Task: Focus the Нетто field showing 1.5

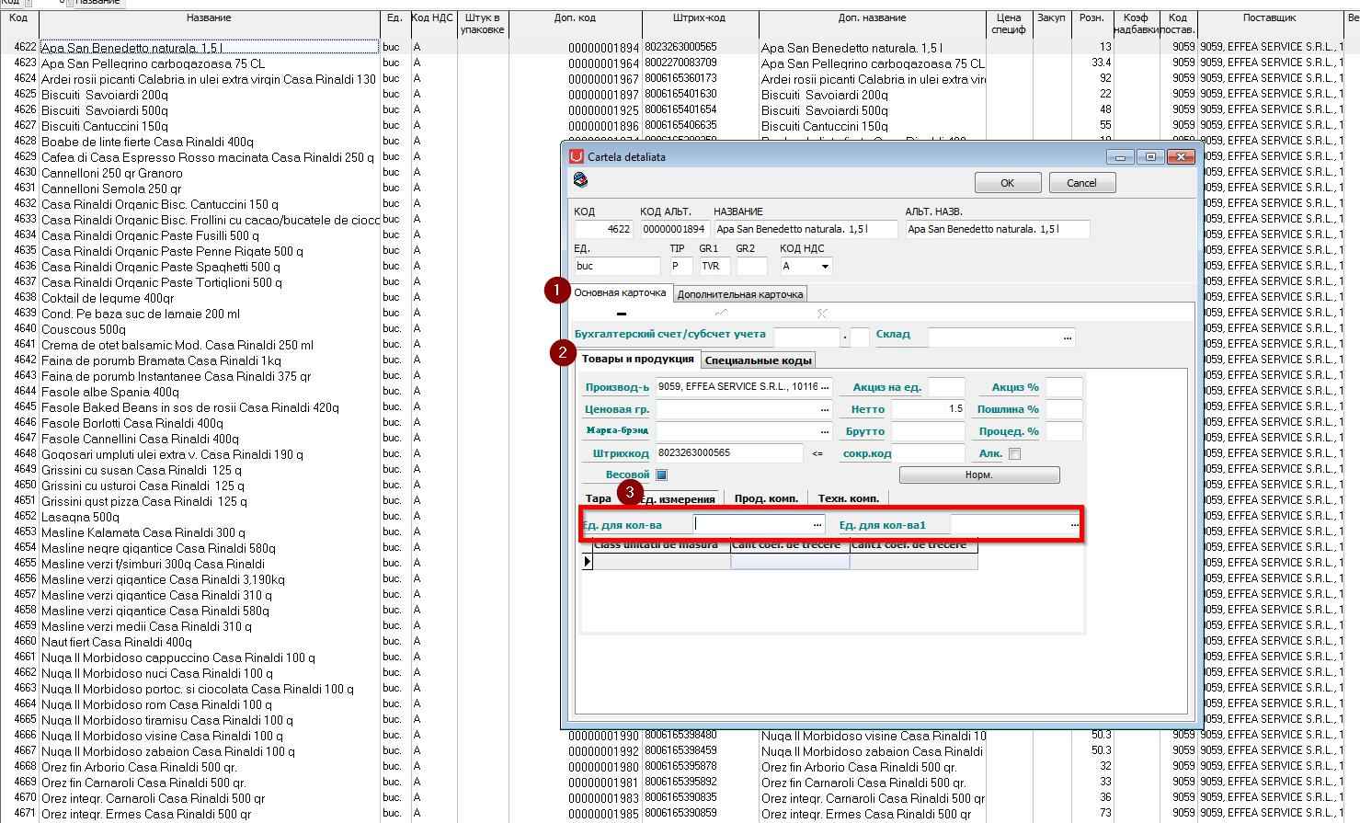Action: (x=928, y=409)
